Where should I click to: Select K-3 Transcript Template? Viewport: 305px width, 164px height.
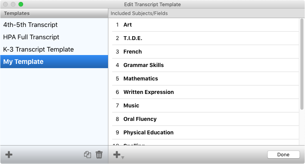[x=38, y=49]
